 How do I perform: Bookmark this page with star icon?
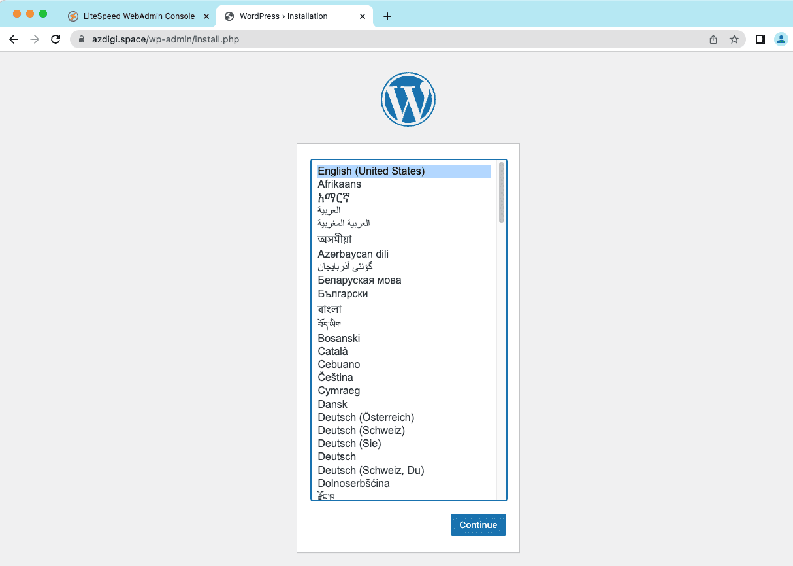(x=734, y=39)
